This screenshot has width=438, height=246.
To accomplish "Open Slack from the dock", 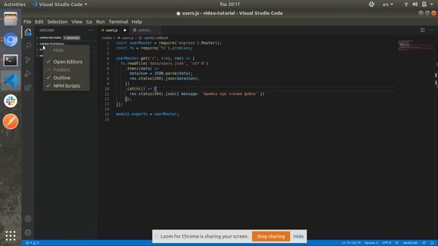I will [11, 101].
